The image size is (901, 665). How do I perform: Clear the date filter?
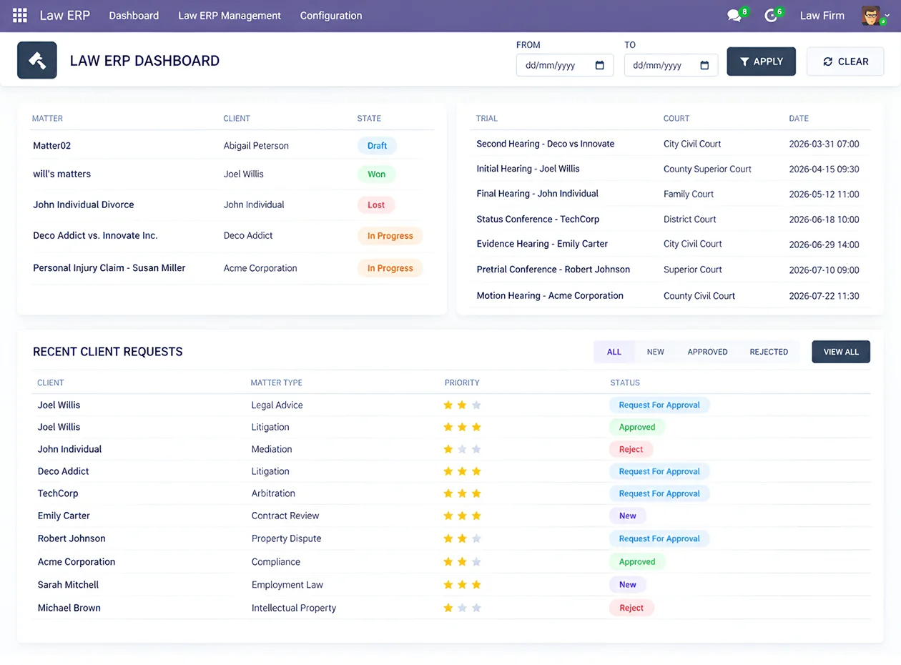(x=845, y=61)
